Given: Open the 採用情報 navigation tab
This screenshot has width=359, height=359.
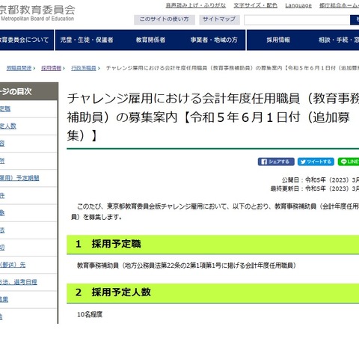Looking at the screenshot, I should pos(278,40).
